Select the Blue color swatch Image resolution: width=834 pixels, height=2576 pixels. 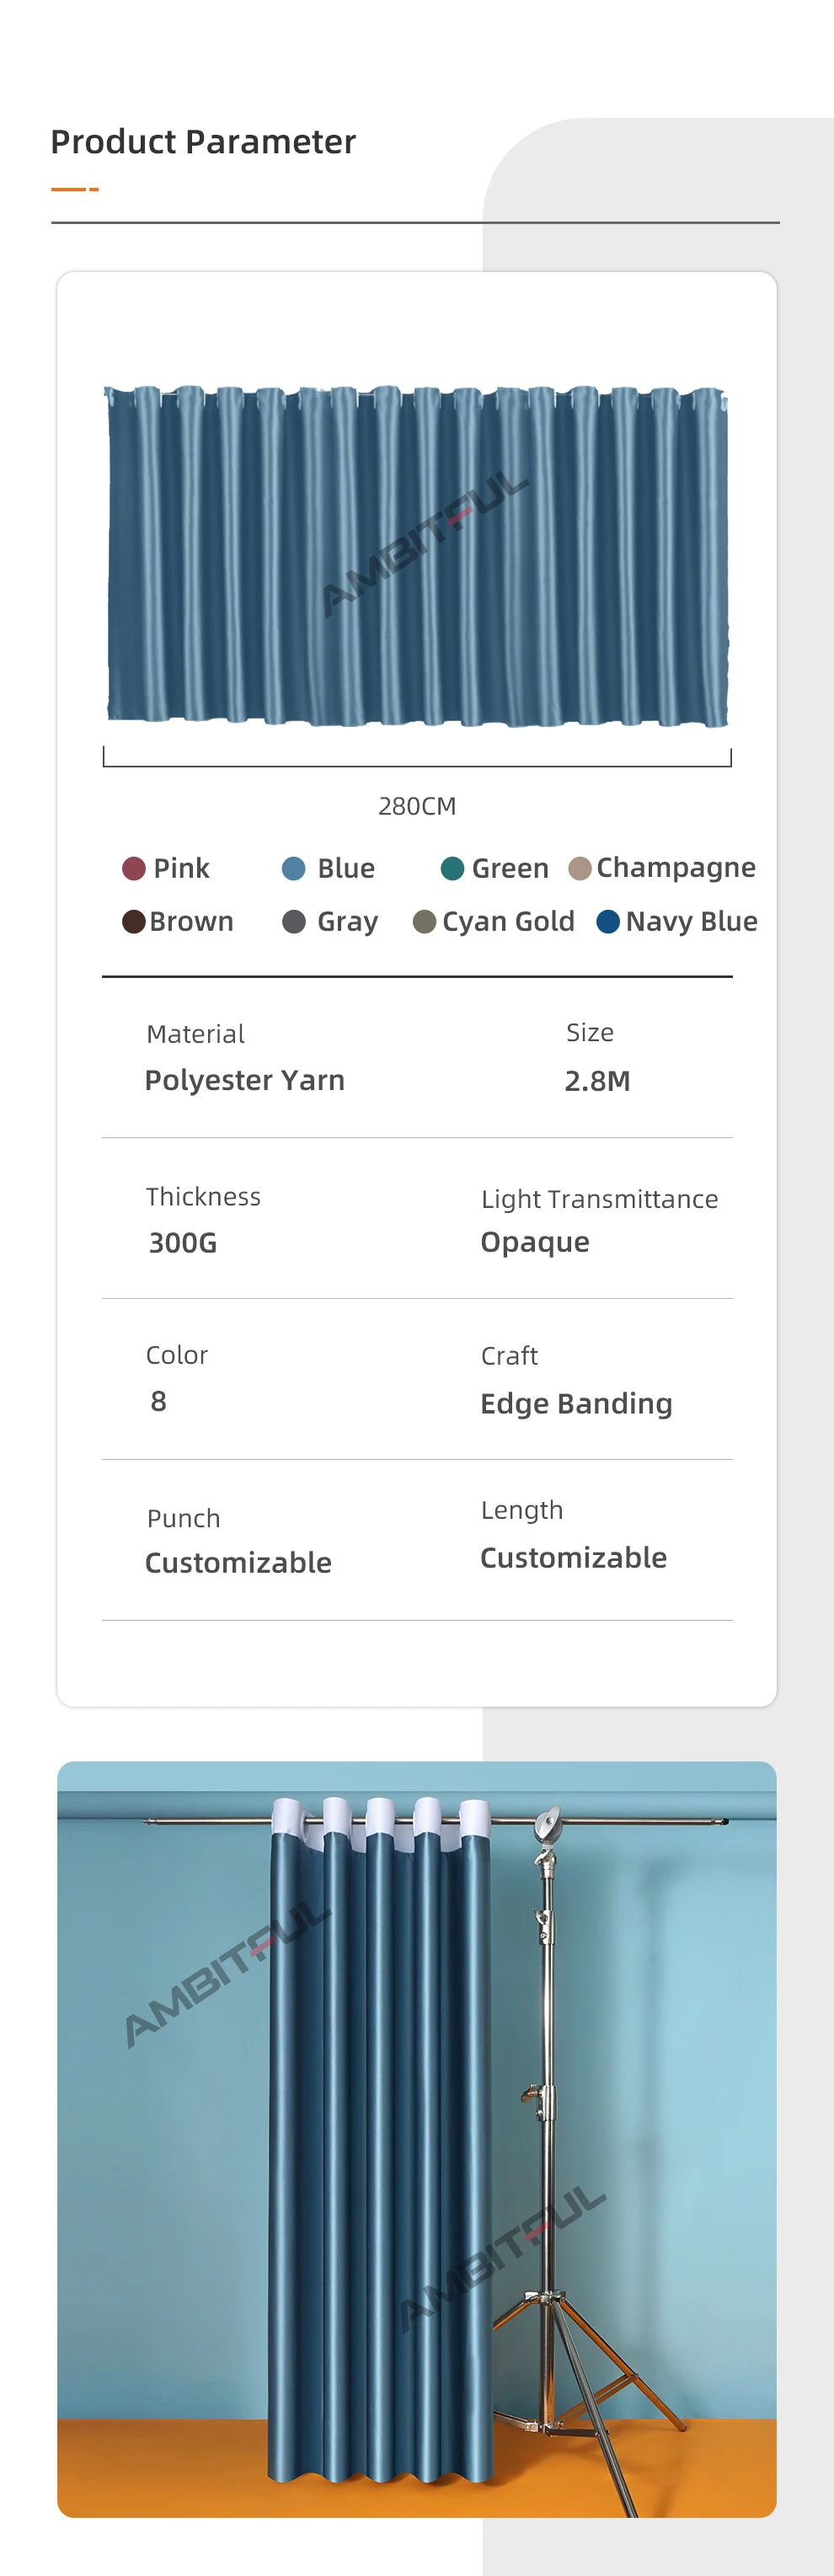tap(294, 868)
